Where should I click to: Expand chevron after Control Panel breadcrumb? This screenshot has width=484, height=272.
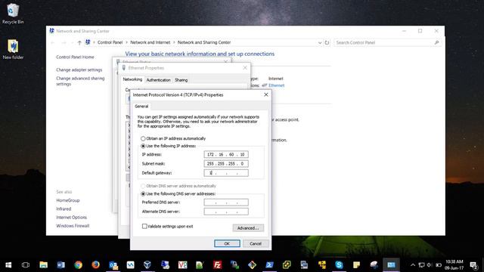tap(126, 42)
